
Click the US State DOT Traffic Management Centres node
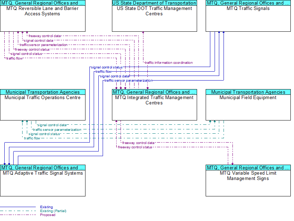[155, 16]
